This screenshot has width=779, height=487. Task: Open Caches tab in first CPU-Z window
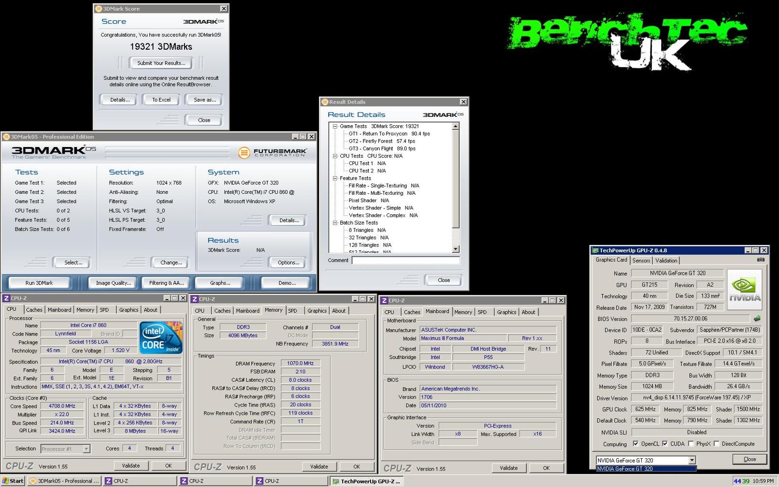tap(34, 310)
